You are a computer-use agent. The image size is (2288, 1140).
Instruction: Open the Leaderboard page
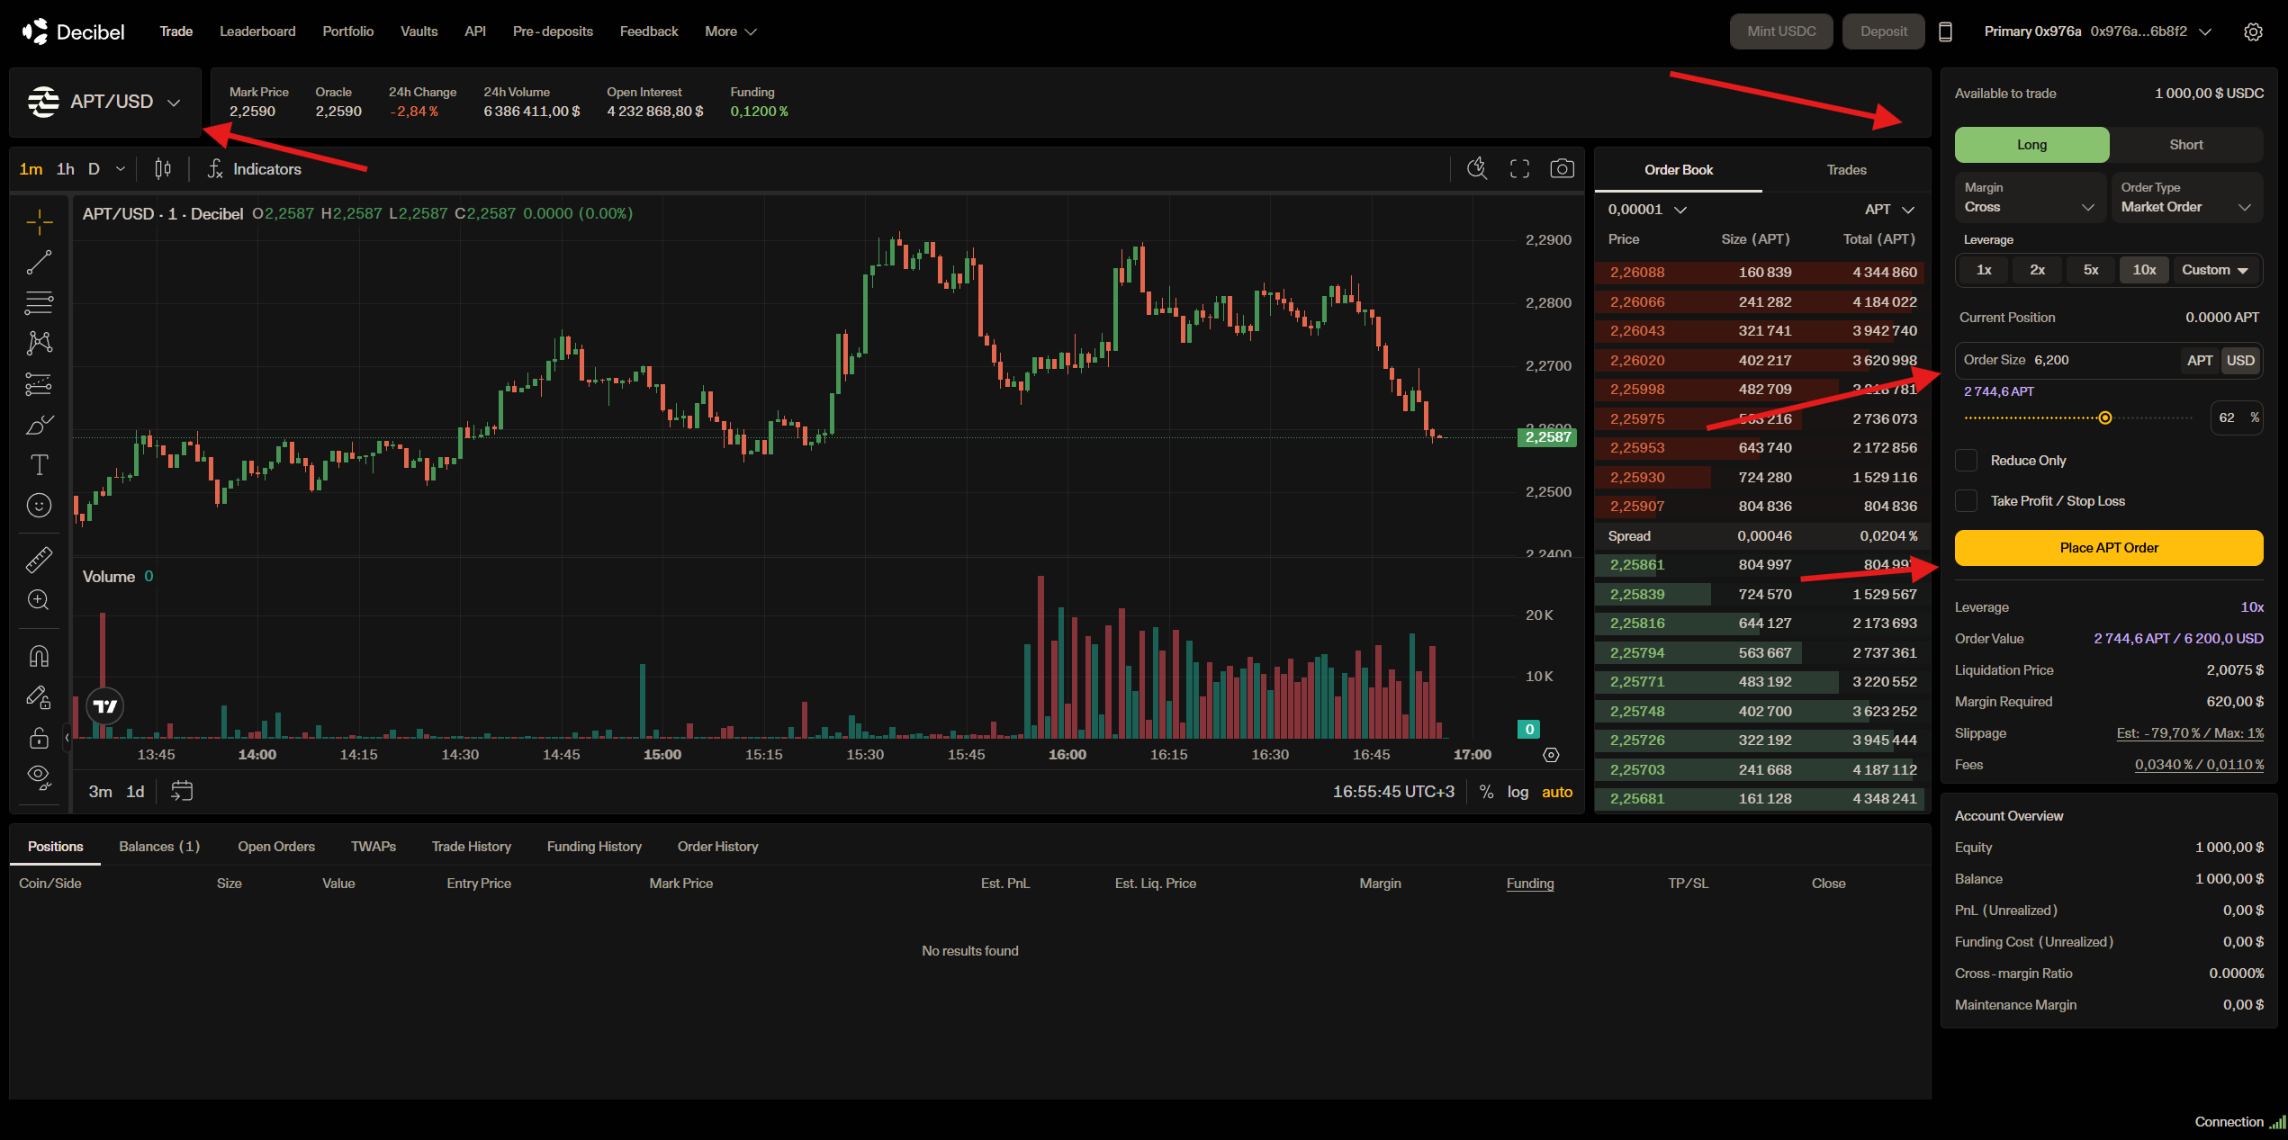click(257, 31)
